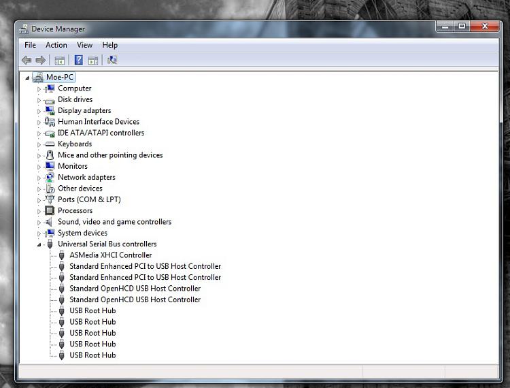Screen dimensions: 510x388
Task: Select the Universal Serial Bus controllers label
Action: [x=107, y=244]
